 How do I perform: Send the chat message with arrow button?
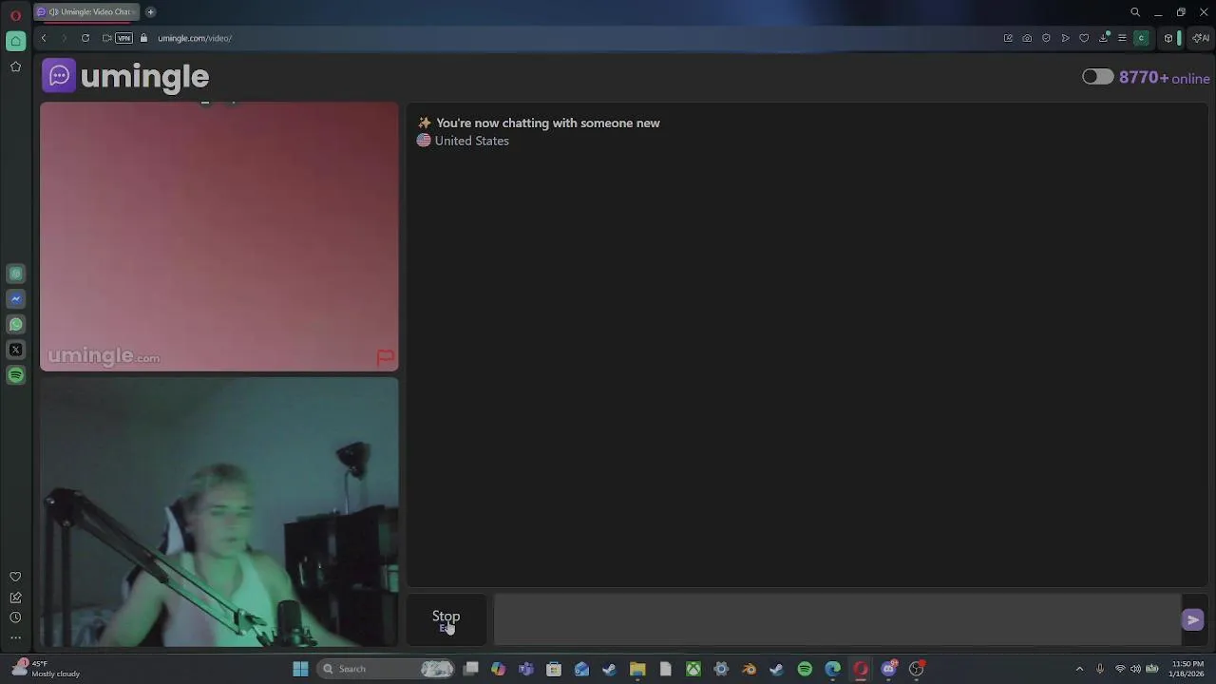(x=1192, y=619)
